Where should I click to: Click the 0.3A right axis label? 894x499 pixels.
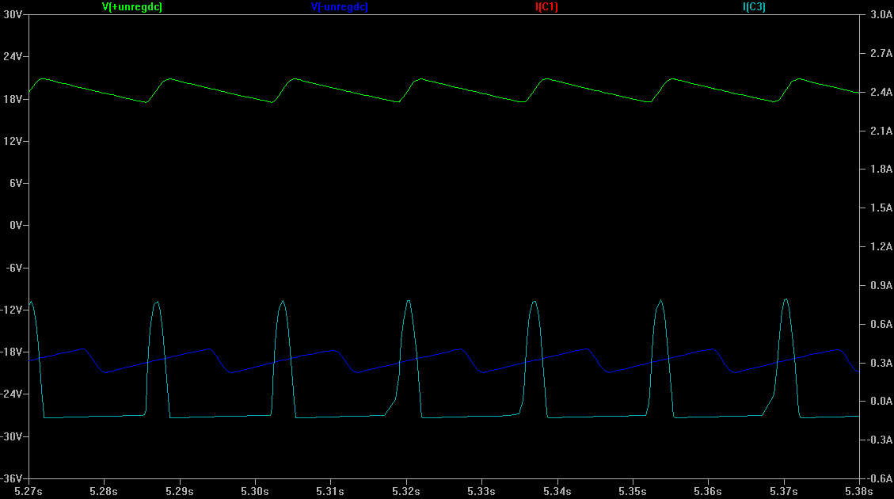pos(881,363)
